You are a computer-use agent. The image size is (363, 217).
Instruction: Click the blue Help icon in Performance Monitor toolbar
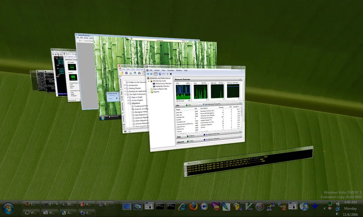click(160, 74)
